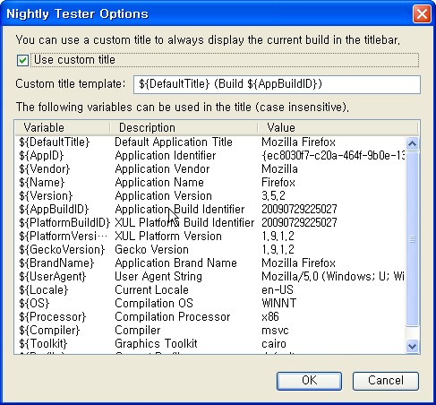436x405 pixels.
Task: Click the value 3.5.2
Action: 273,195
